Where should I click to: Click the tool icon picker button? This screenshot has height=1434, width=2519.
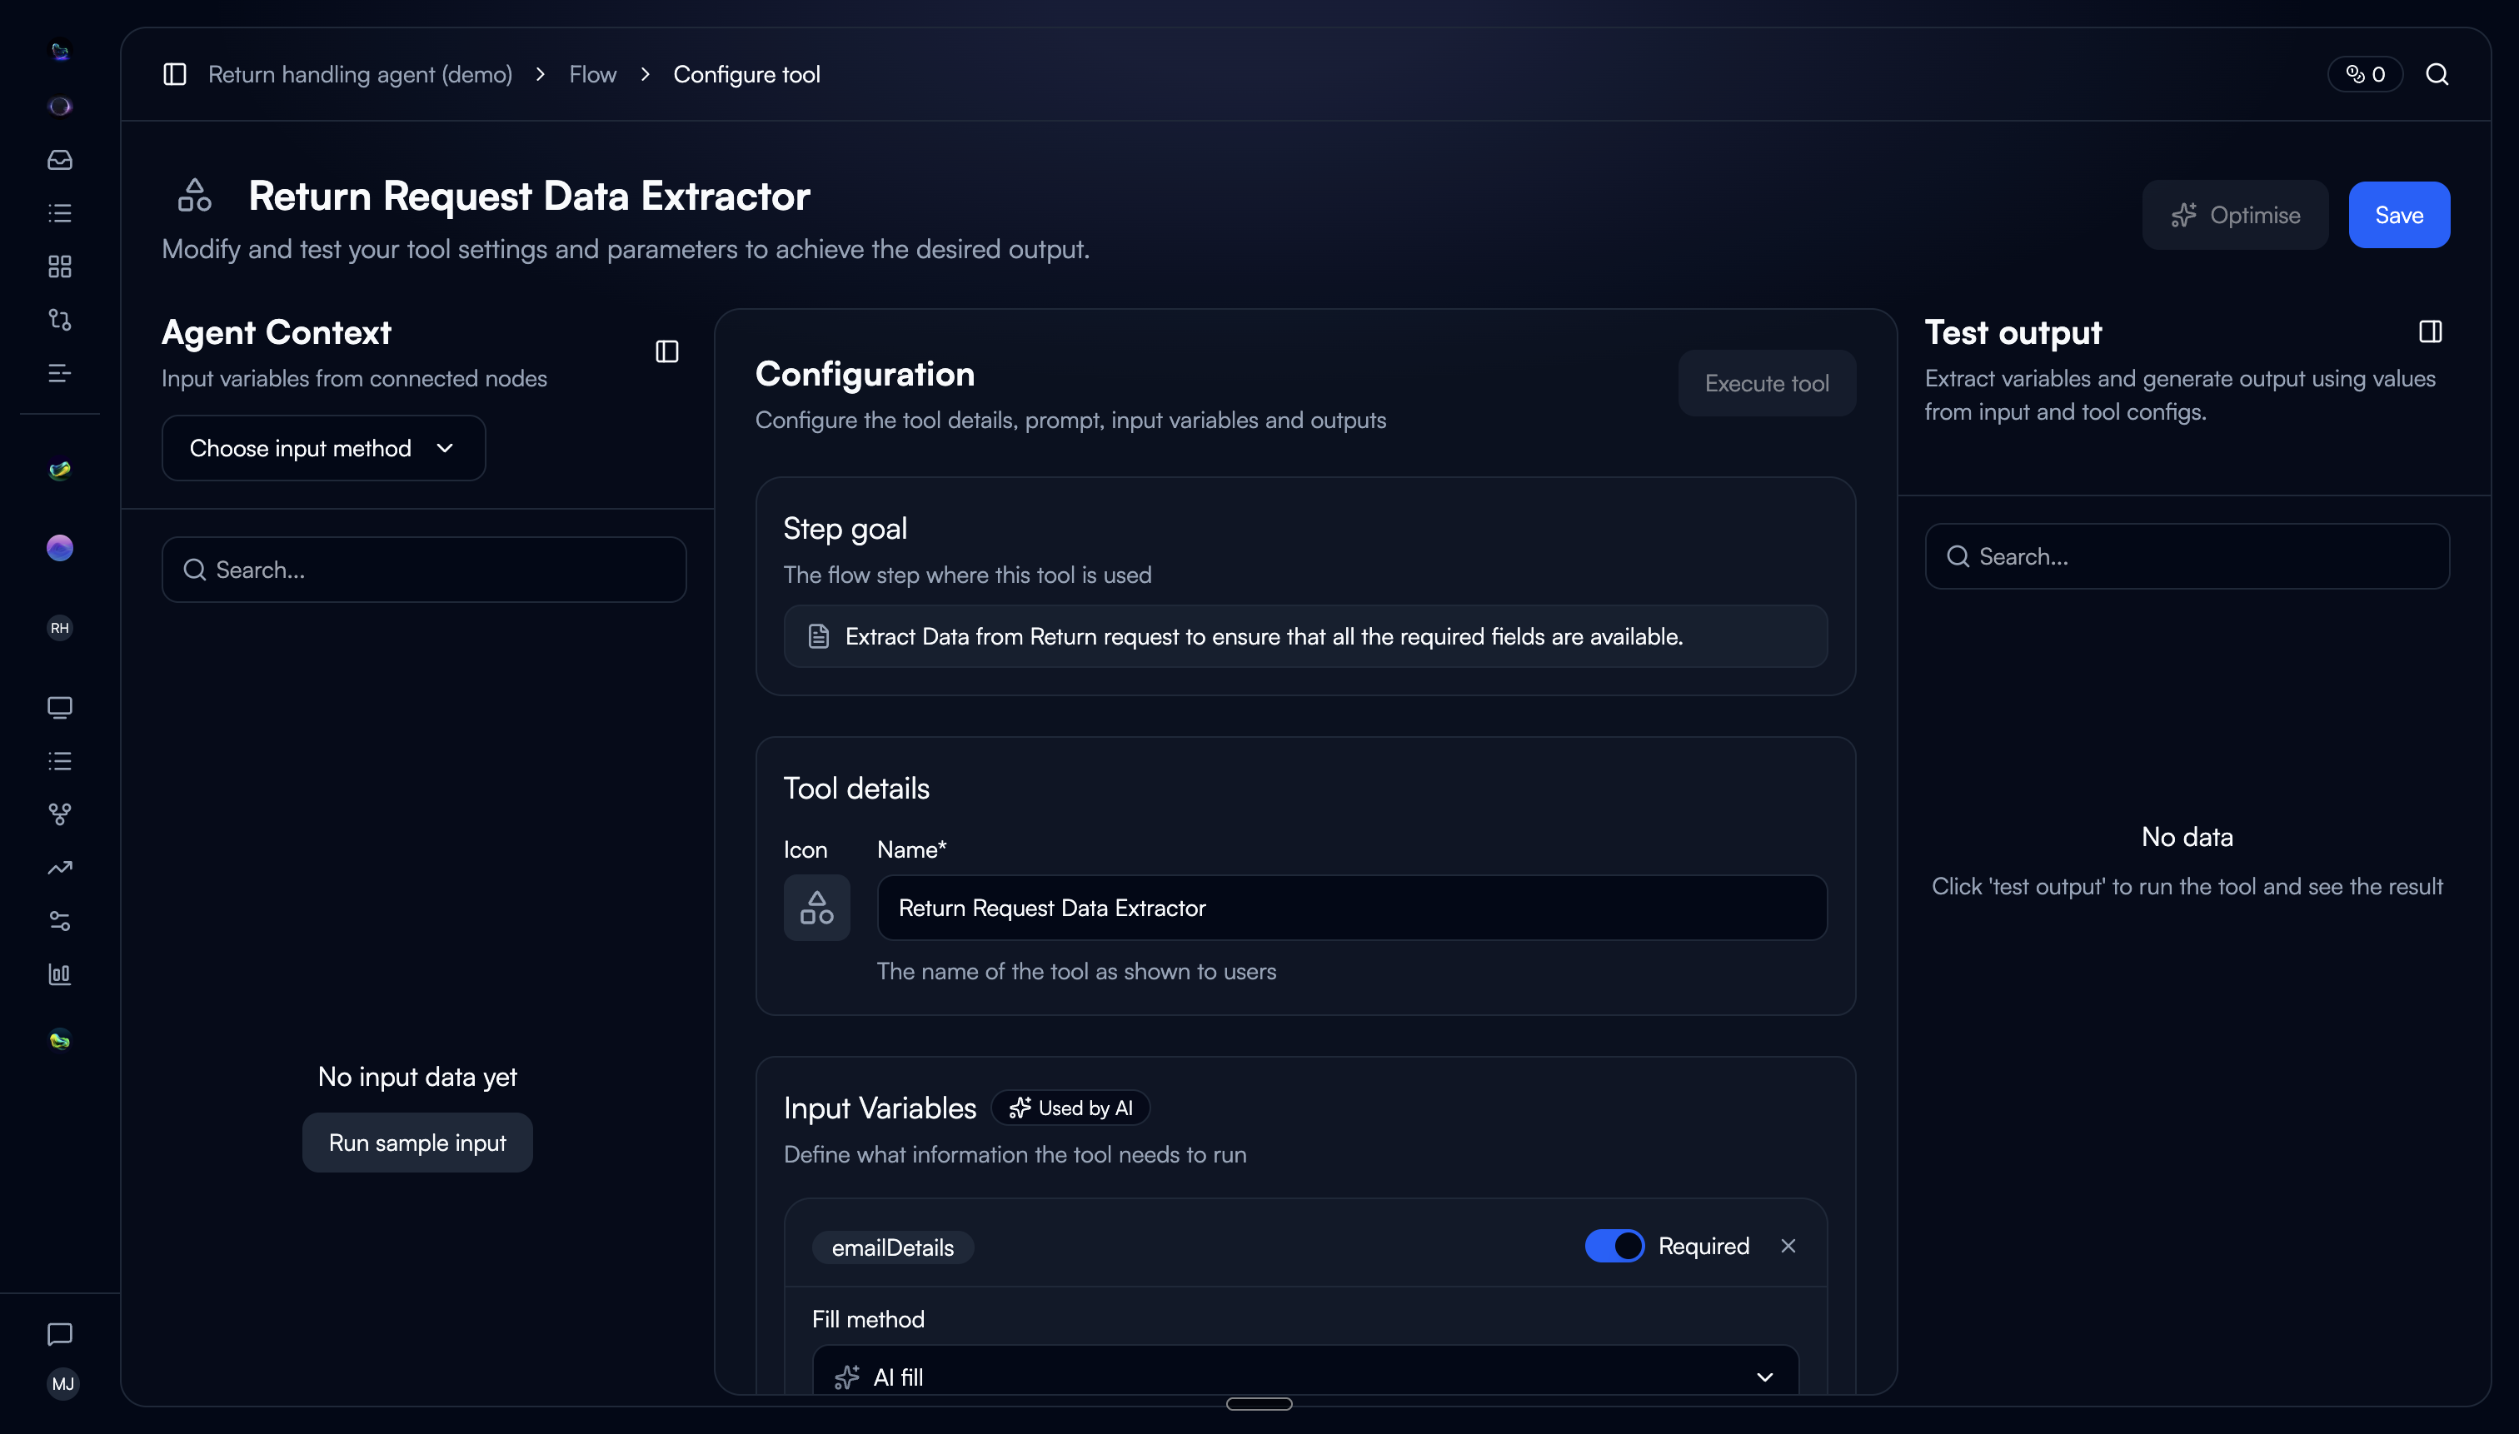tap(816, 907)
